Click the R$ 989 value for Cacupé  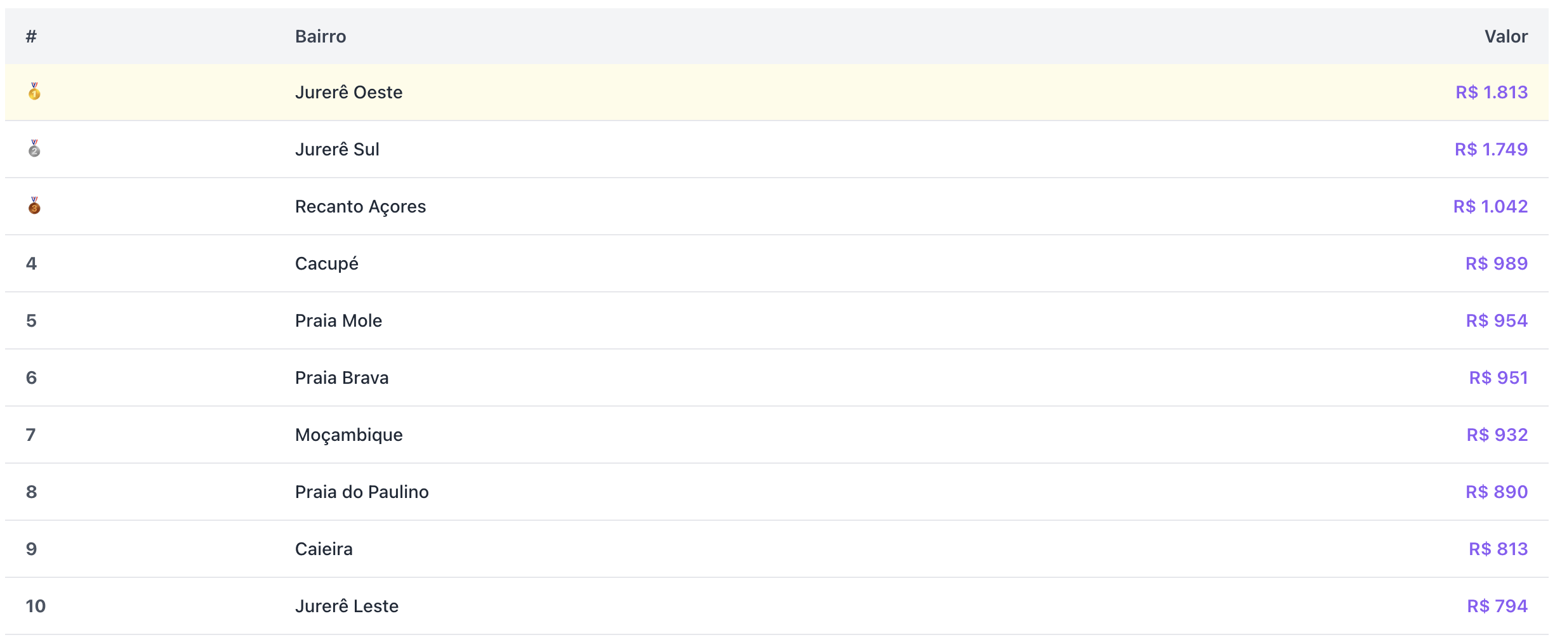tap(1496, 264)
